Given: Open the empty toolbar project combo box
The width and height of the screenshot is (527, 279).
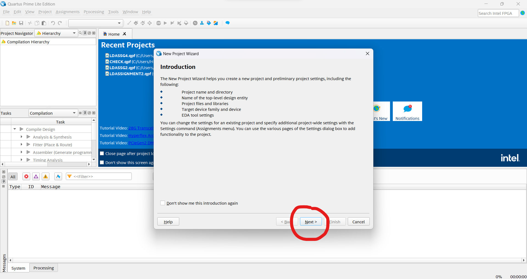Looking at the screenshot, I should [96, 23].
